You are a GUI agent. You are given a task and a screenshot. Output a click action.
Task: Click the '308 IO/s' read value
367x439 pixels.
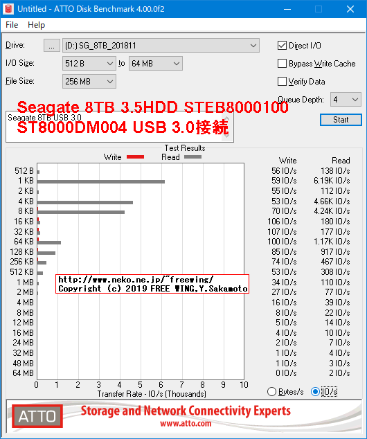(x=335, y=272)
